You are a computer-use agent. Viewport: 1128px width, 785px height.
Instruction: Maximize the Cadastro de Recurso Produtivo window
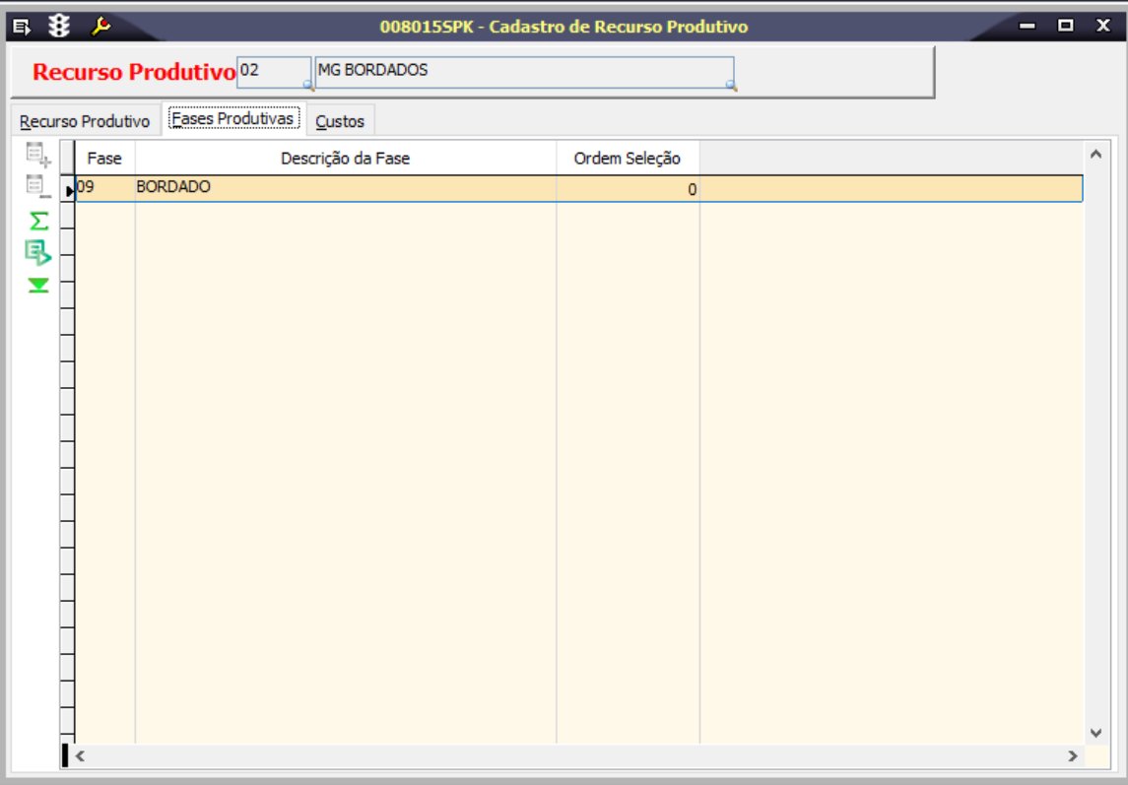click(x=1065, y=26)
